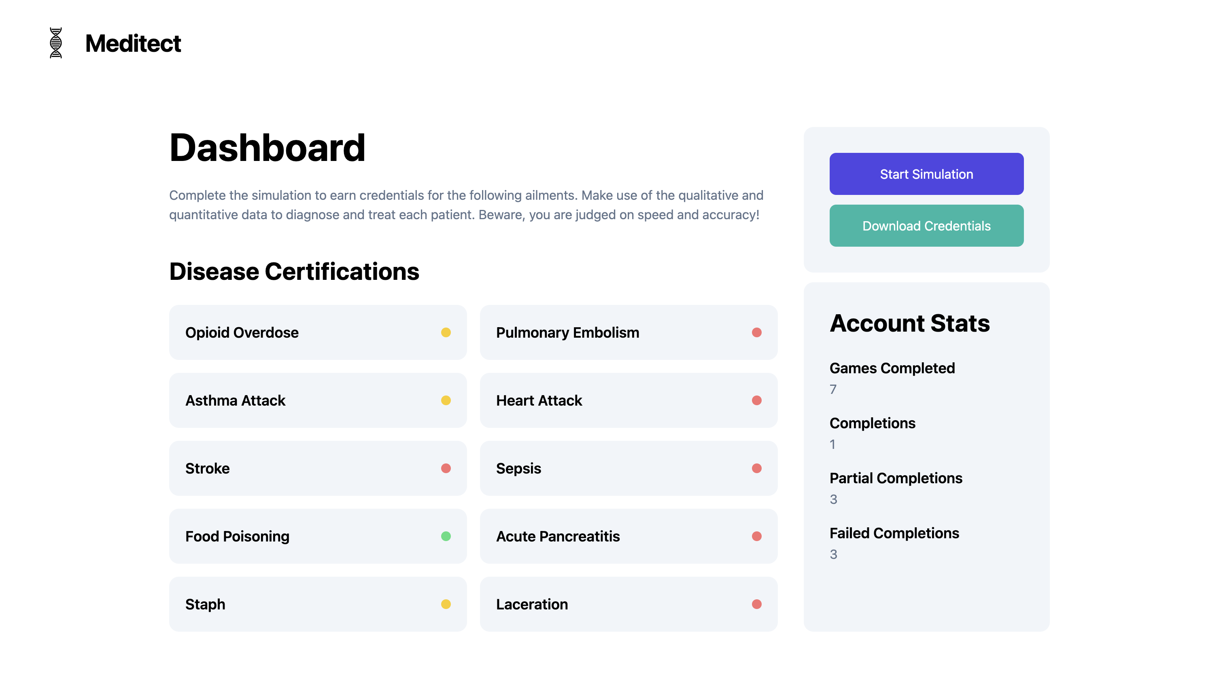Screen dimensions: 1219x681
Task: Click the Meditect DNA helix logo icon
Action: click(56, 43)
